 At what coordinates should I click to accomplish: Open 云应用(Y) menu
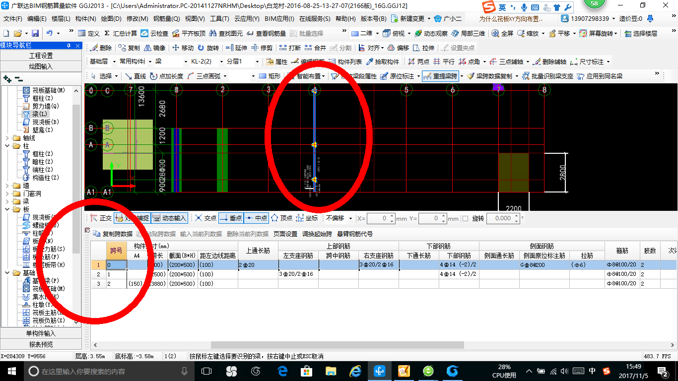(247, 18)
